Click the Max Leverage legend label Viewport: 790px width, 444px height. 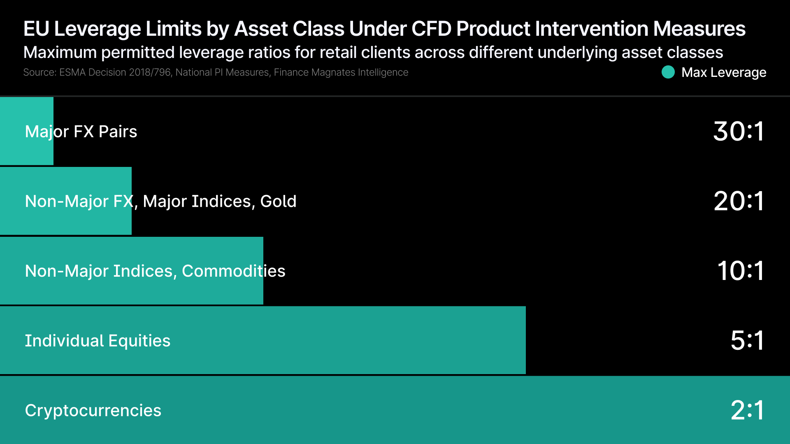723,72
